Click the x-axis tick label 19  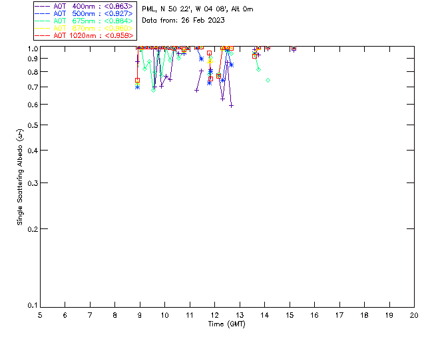coord(389,315)
